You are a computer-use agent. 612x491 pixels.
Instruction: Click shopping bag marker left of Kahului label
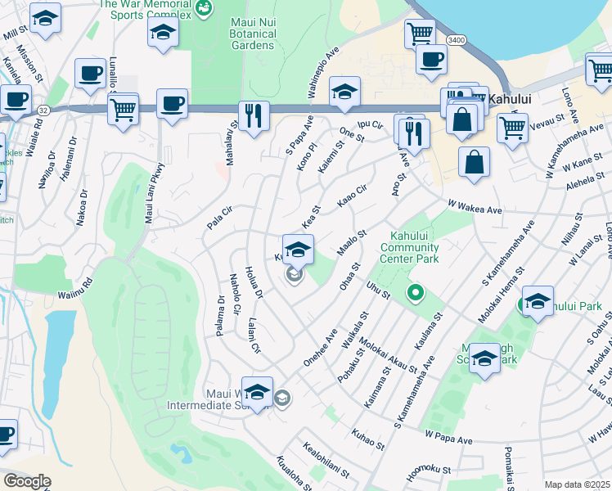462,122
